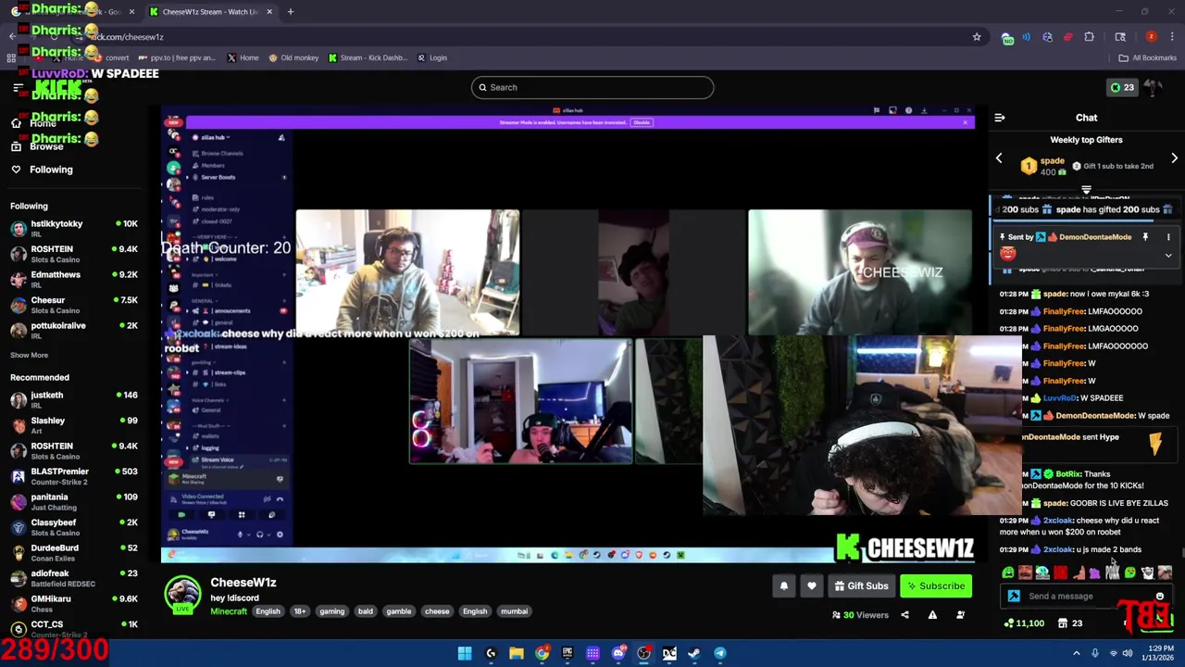
Task: Open the clock showing 1:29 PM
Action: point(1160,653)
